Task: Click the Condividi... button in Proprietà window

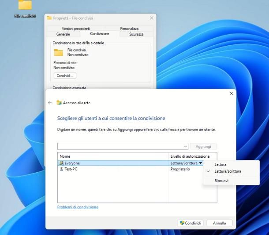Action: [x=65, y=76]
